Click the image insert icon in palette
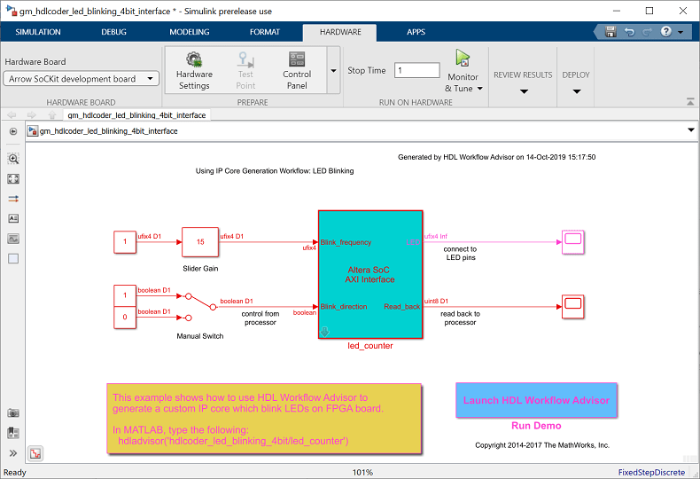The image size is (700, 479). tap(13, 239)
